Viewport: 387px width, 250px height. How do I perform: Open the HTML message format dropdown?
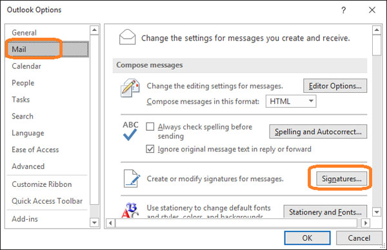tap(291, 101)
